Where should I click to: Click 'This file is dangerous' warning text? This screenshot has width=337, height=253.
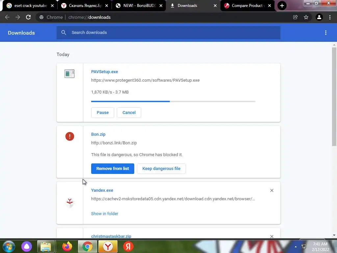(x=137, y=155)
